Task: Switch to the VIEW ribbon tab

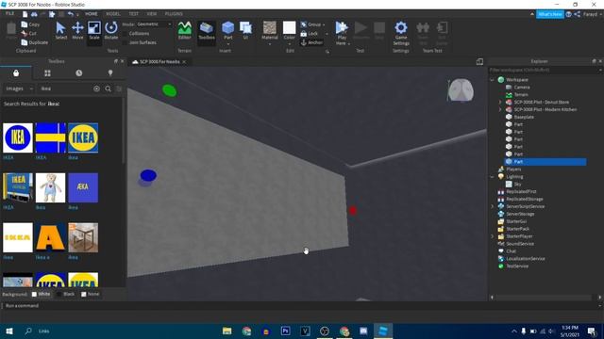Action: pos(151,14)
